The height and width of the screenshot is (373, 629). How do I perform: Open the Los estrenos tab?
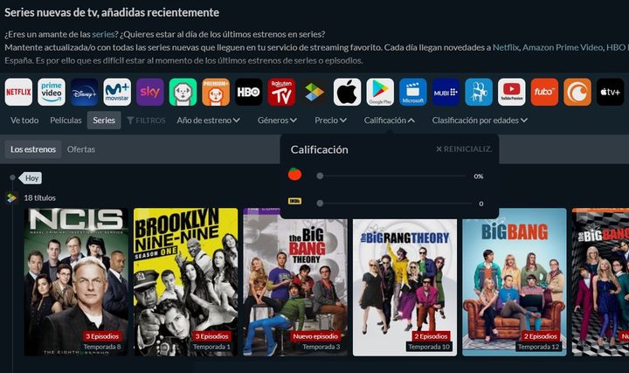point(33,149)
